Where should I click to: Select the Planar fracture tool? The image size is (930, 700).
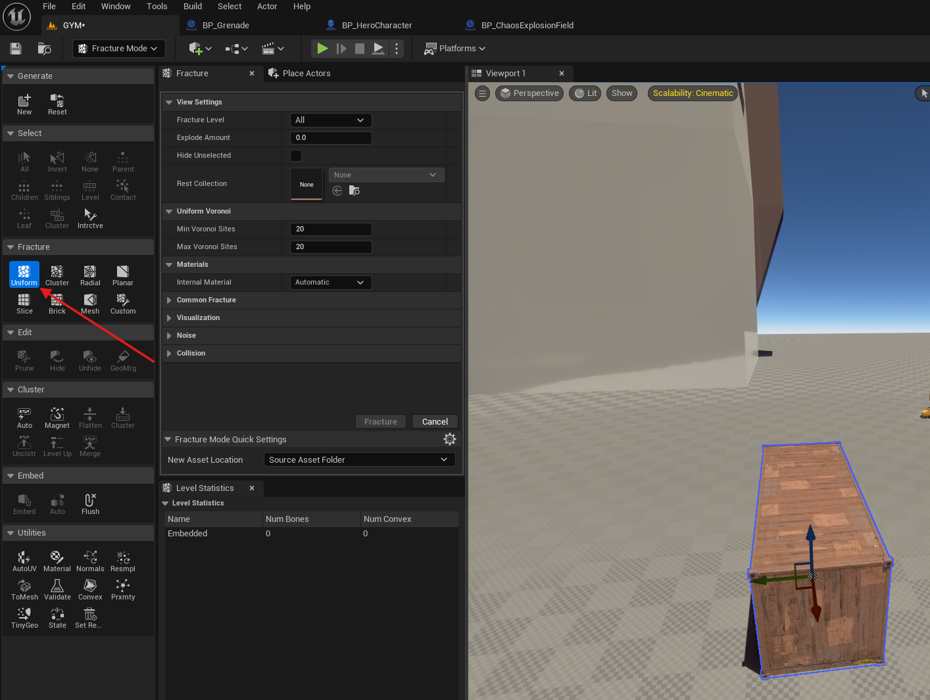point(123,275)
